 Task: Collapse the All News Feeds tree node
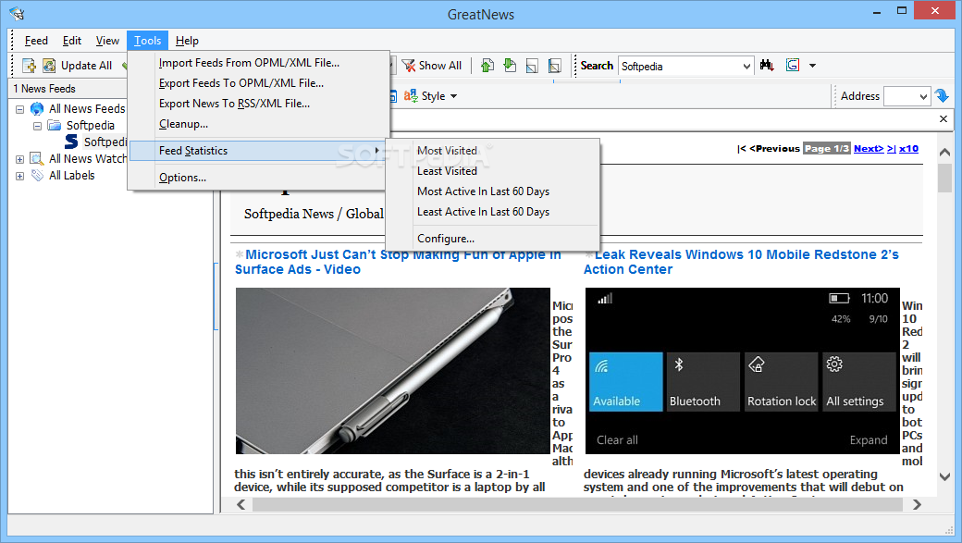coord(19,109)
